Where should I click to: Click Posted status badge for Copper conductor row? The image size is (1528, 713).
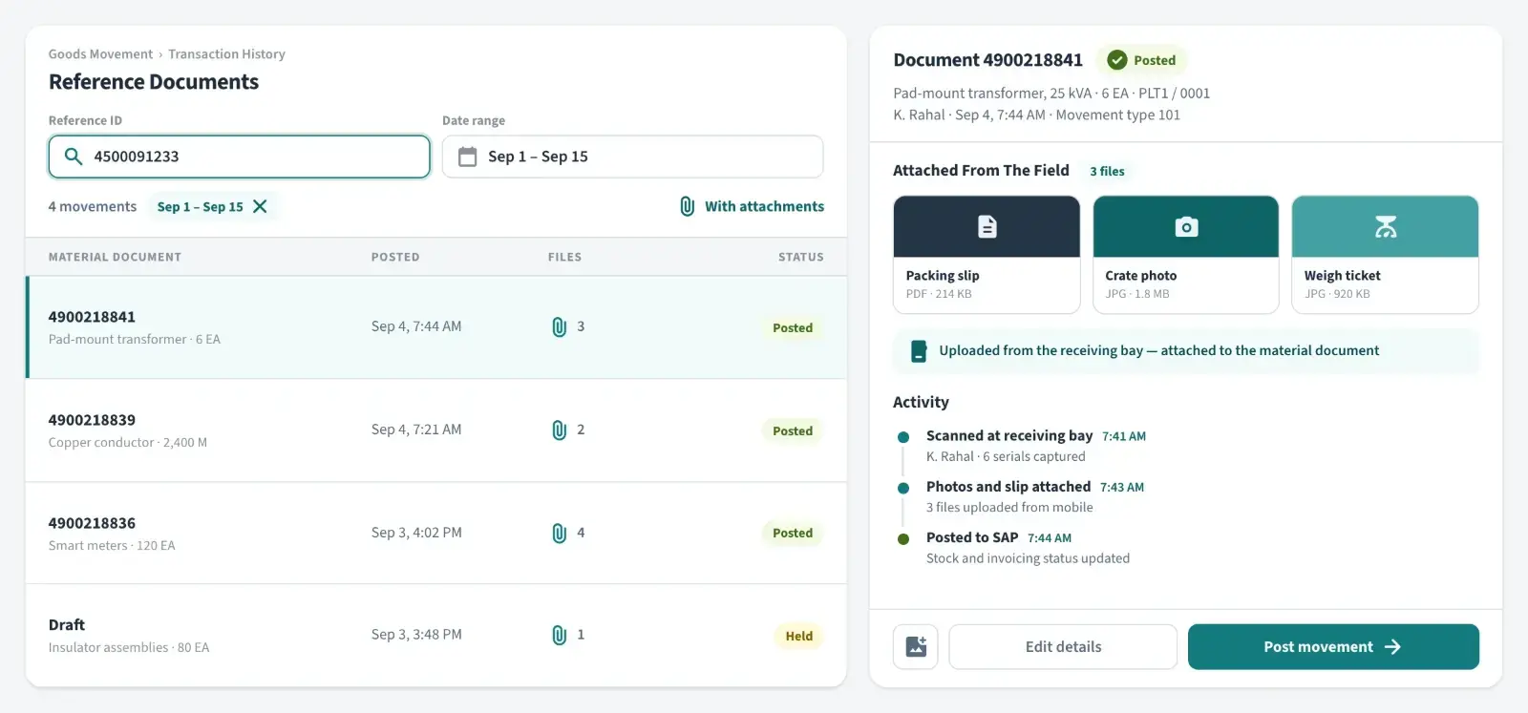point(793,431)
